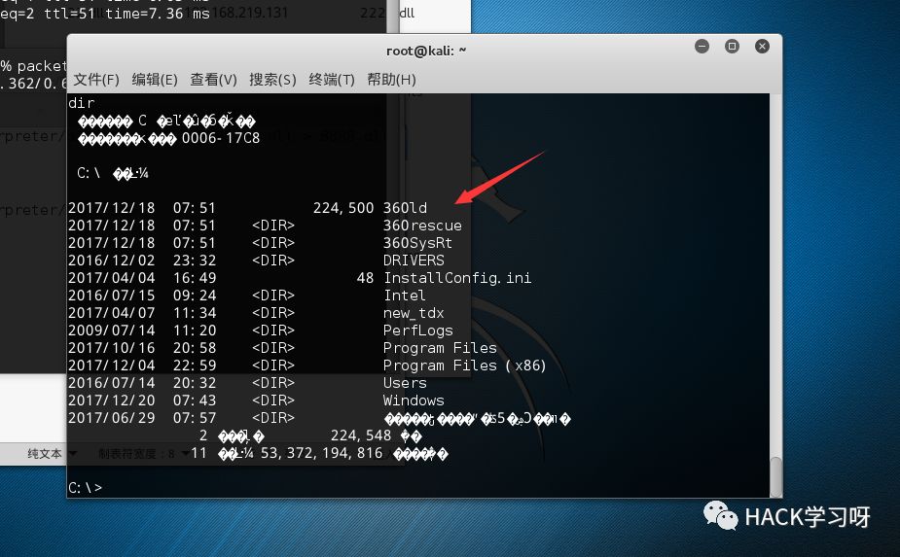This screenshot has height=557, width=900.
Task: Click the new_tdx directory entry
Action: pyautogui.click(x=414, y=313)
